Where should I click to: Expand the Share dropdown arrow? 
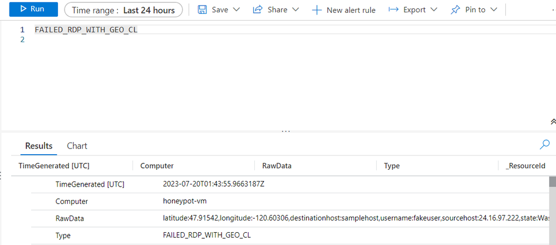click(295, 9)
